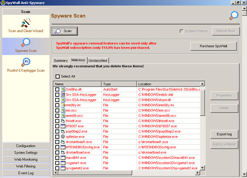Click the Export log button
Viewport: 247px width, 178px height.
coord(224,134)
